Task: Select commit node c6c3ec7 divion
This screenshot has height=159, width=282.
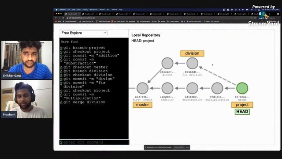Action: click(167, 63)
